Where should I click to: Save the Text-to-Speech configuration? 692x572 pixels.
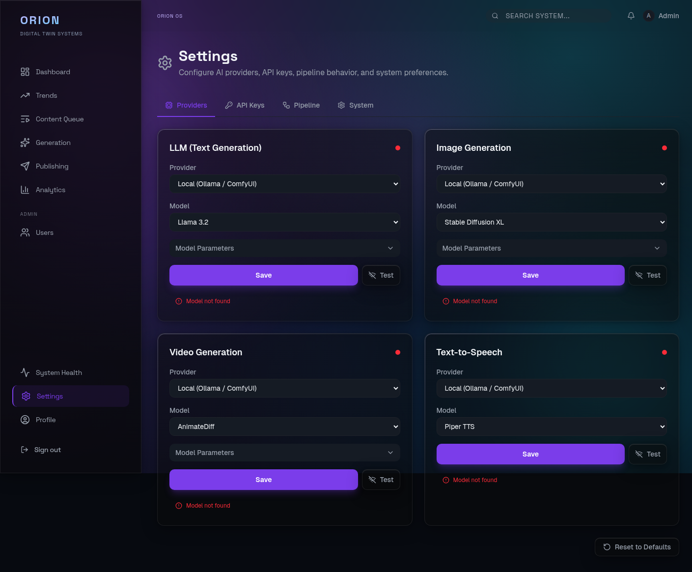(x=530, y=454)
